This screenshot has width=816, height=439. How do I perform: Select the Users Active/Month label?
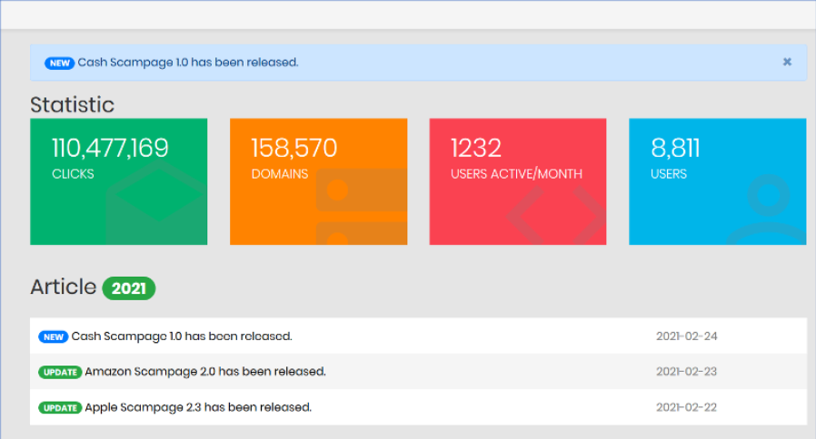coord(516,174)
